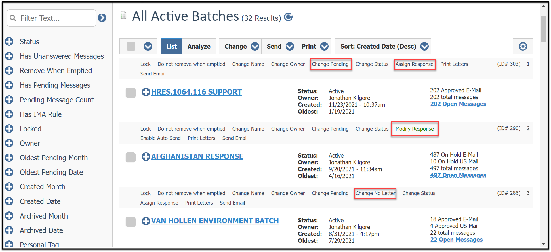Select the AFGHANISTAN RESPONSE batch checkbox
This screenshot has width=551, height=252.
coord(131,157)
